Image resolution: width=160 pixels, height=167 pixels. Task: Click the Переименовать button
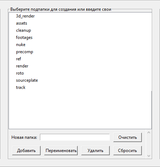(61, 151)
